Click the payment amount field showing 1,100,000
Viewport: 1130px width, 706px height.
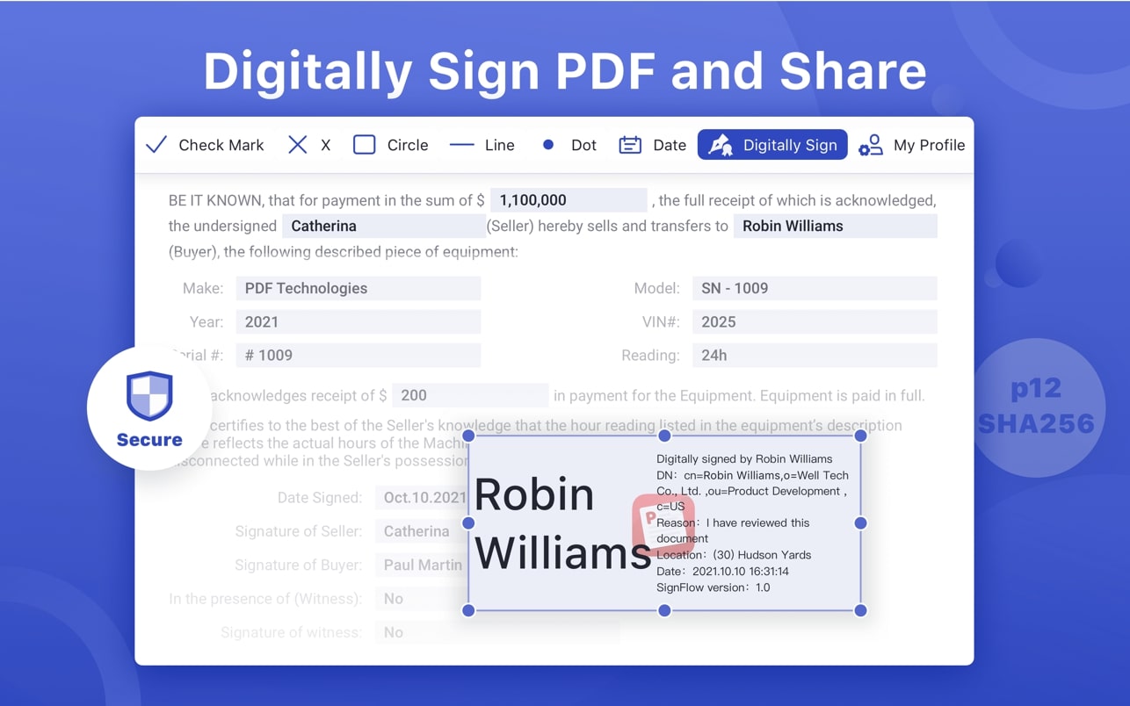coord(569,199)
